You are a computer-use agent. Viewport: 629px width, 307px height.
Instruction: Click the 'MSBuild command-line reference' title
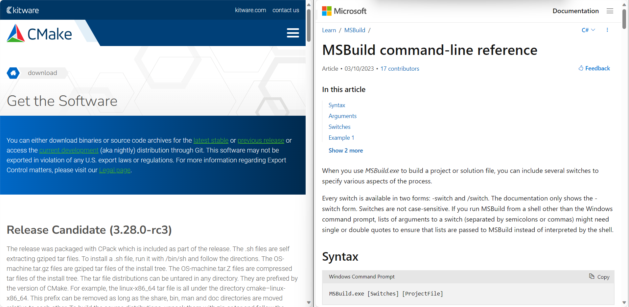click(430, 50)
